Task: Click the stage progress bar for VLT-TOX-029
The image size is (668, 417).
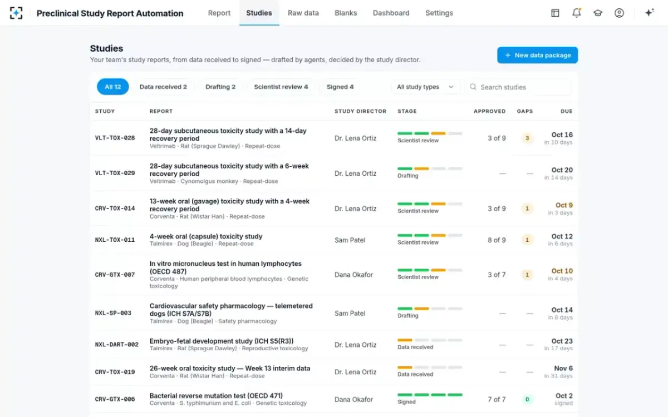Action: [x=430, y=168]
